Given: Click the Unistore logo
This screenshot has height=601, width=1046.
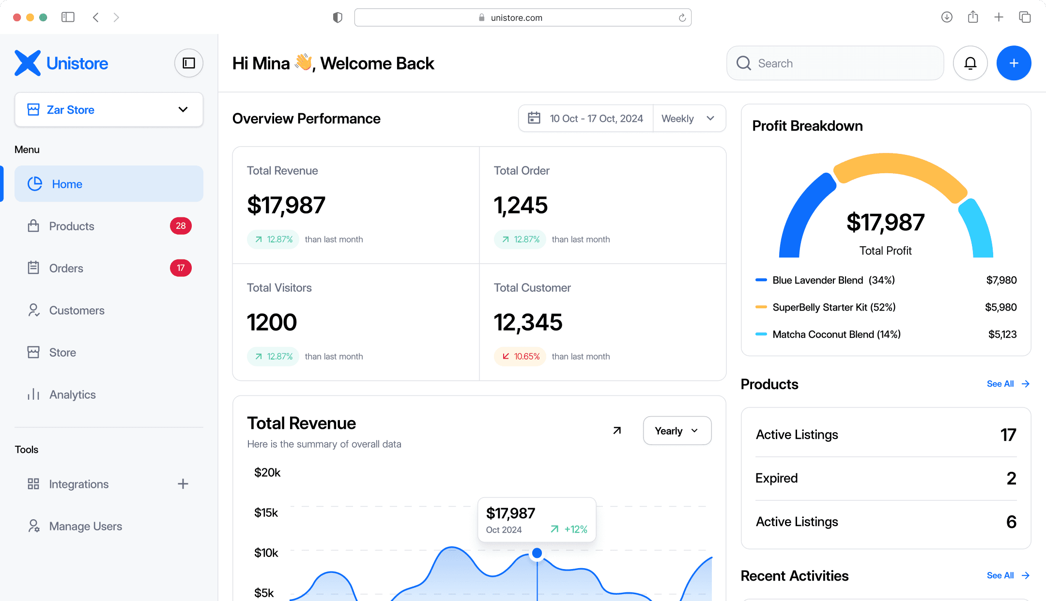Looking at the screenshot, I should point(61,63).
